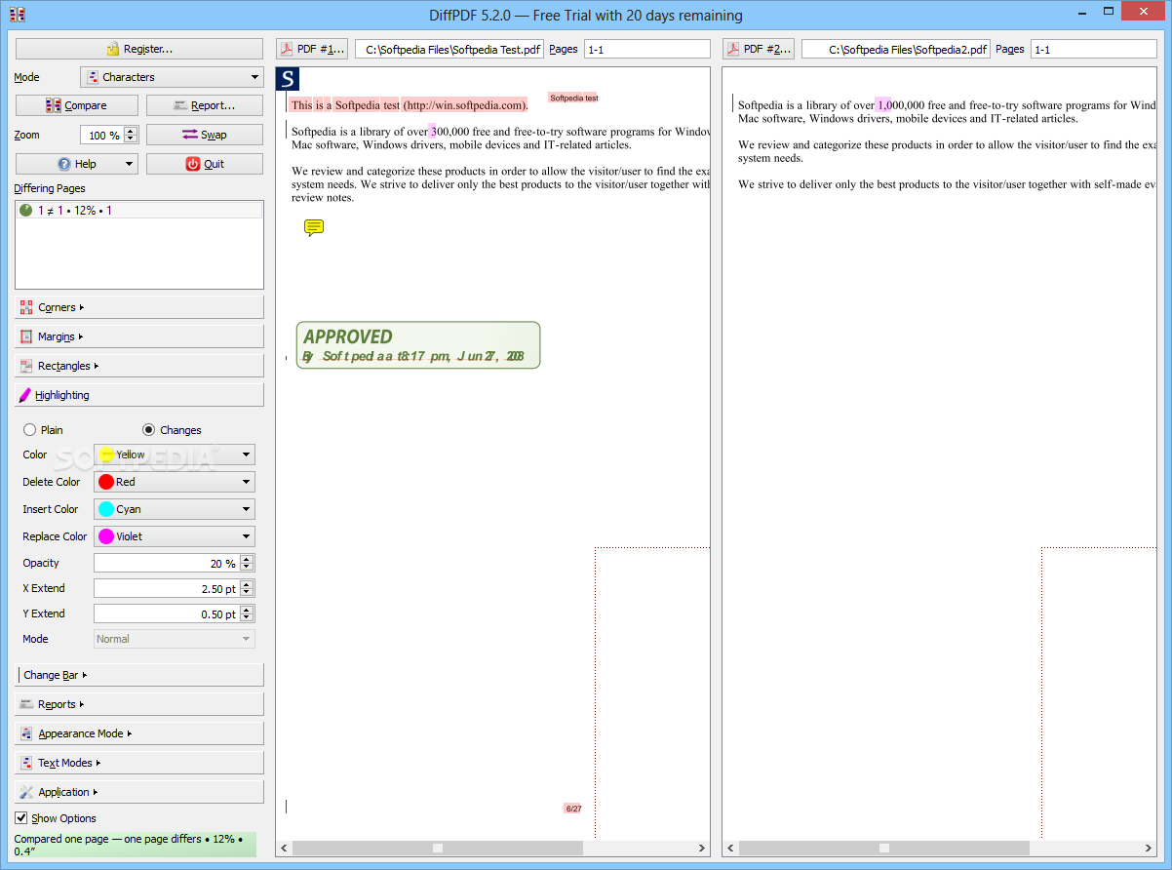Increase Y Extend with the up arrow

pyautogui.click(x=247, y=610)
